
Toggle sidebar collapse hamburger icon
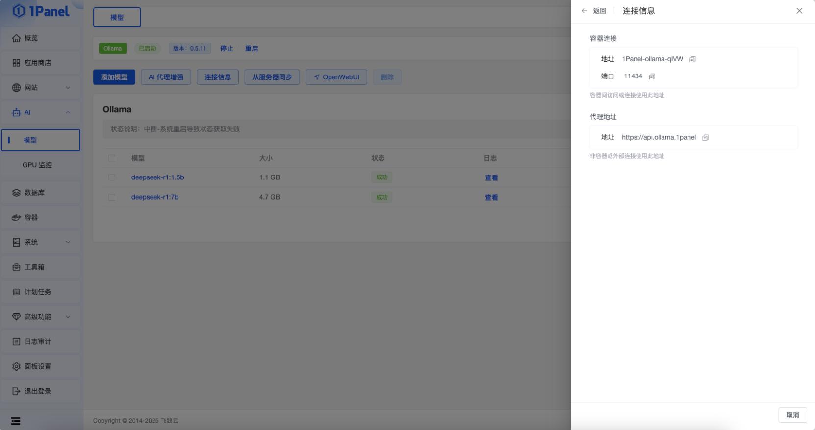click(16, 421)
